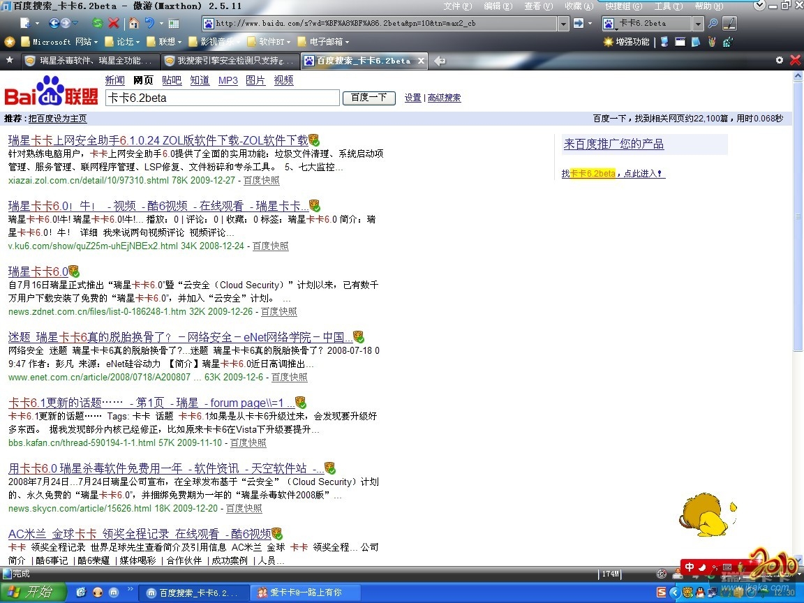The width and height of the screenshot is (804, 603).
Task: Click the 百度一下 search button
Action: coord(368,98)
